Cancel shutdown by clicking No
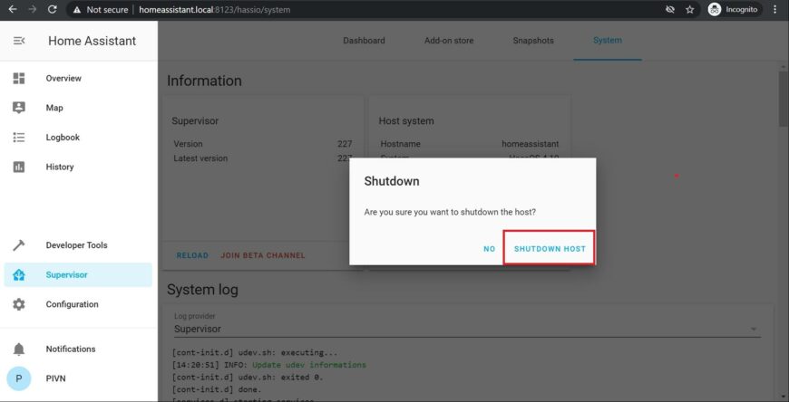Image resolution: width=789 pixels, height=402 pixels. (x=490, y=249)
